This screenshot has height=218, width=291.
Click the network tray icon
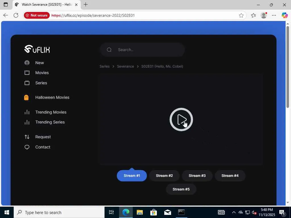[x=248, y=212]
